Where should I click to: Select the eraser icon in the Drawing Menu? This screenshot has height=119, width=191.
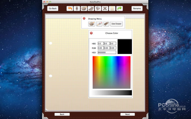tap(106, 24)
